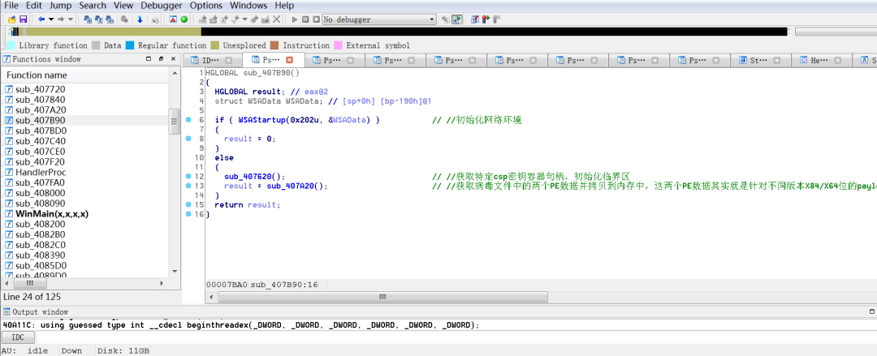Click the X cancel icon in toolbar
The width and height of the screenshot is (877, 356).
pos(277,19)
